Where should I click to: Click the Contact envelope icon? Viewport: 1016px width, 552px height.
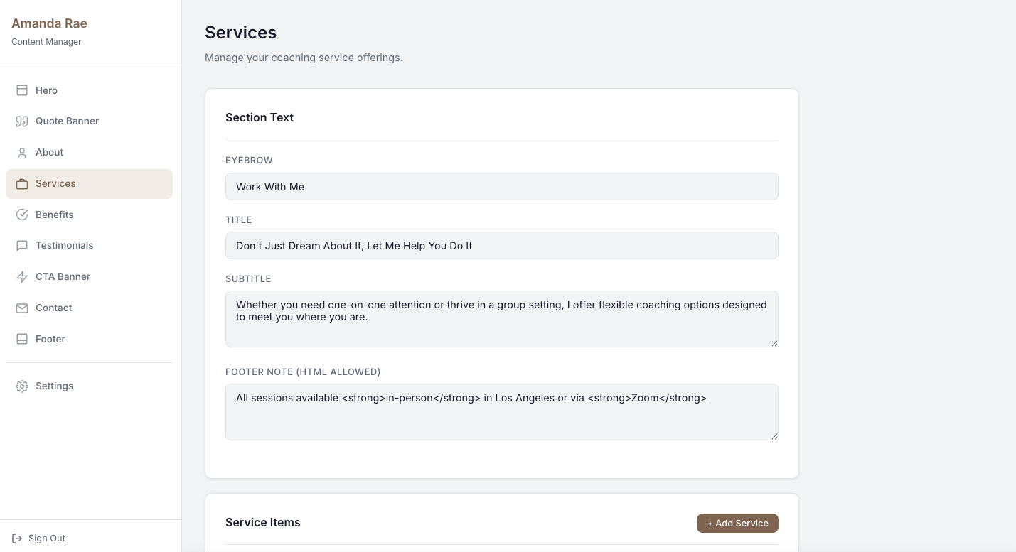click(22, 308)
